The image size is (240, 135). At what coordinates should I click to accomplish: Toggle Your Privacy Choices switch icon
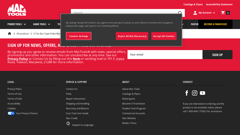click(11, 113)
